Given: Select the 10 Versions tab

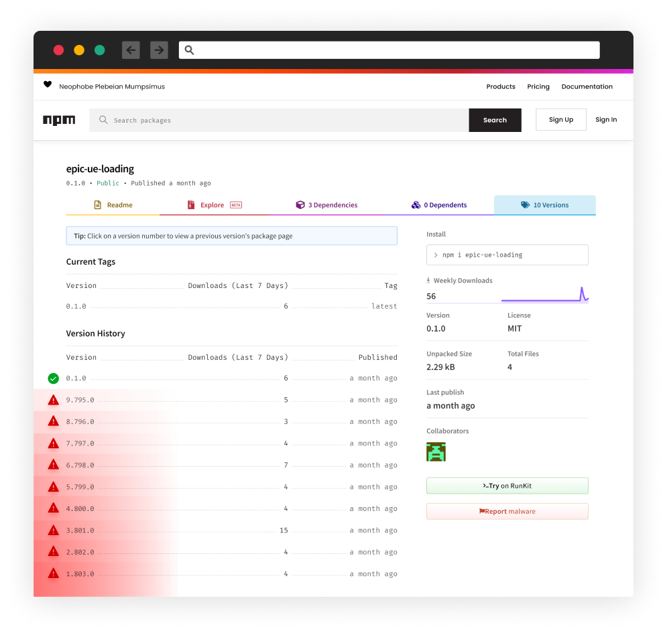Looking at the screenshot, I should (x=544, y=205).
